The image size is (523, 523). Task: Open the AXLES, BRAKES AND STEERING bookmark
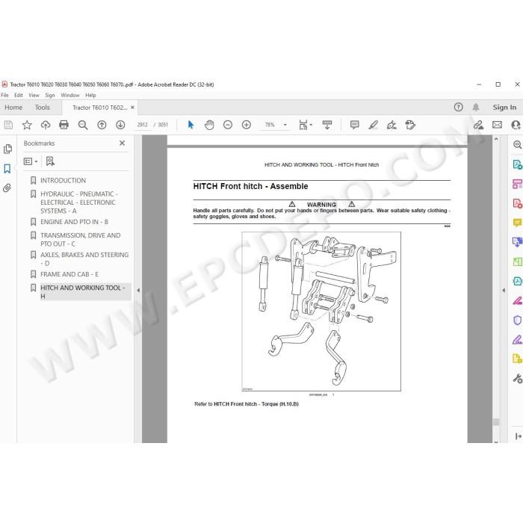pos(84,259)
